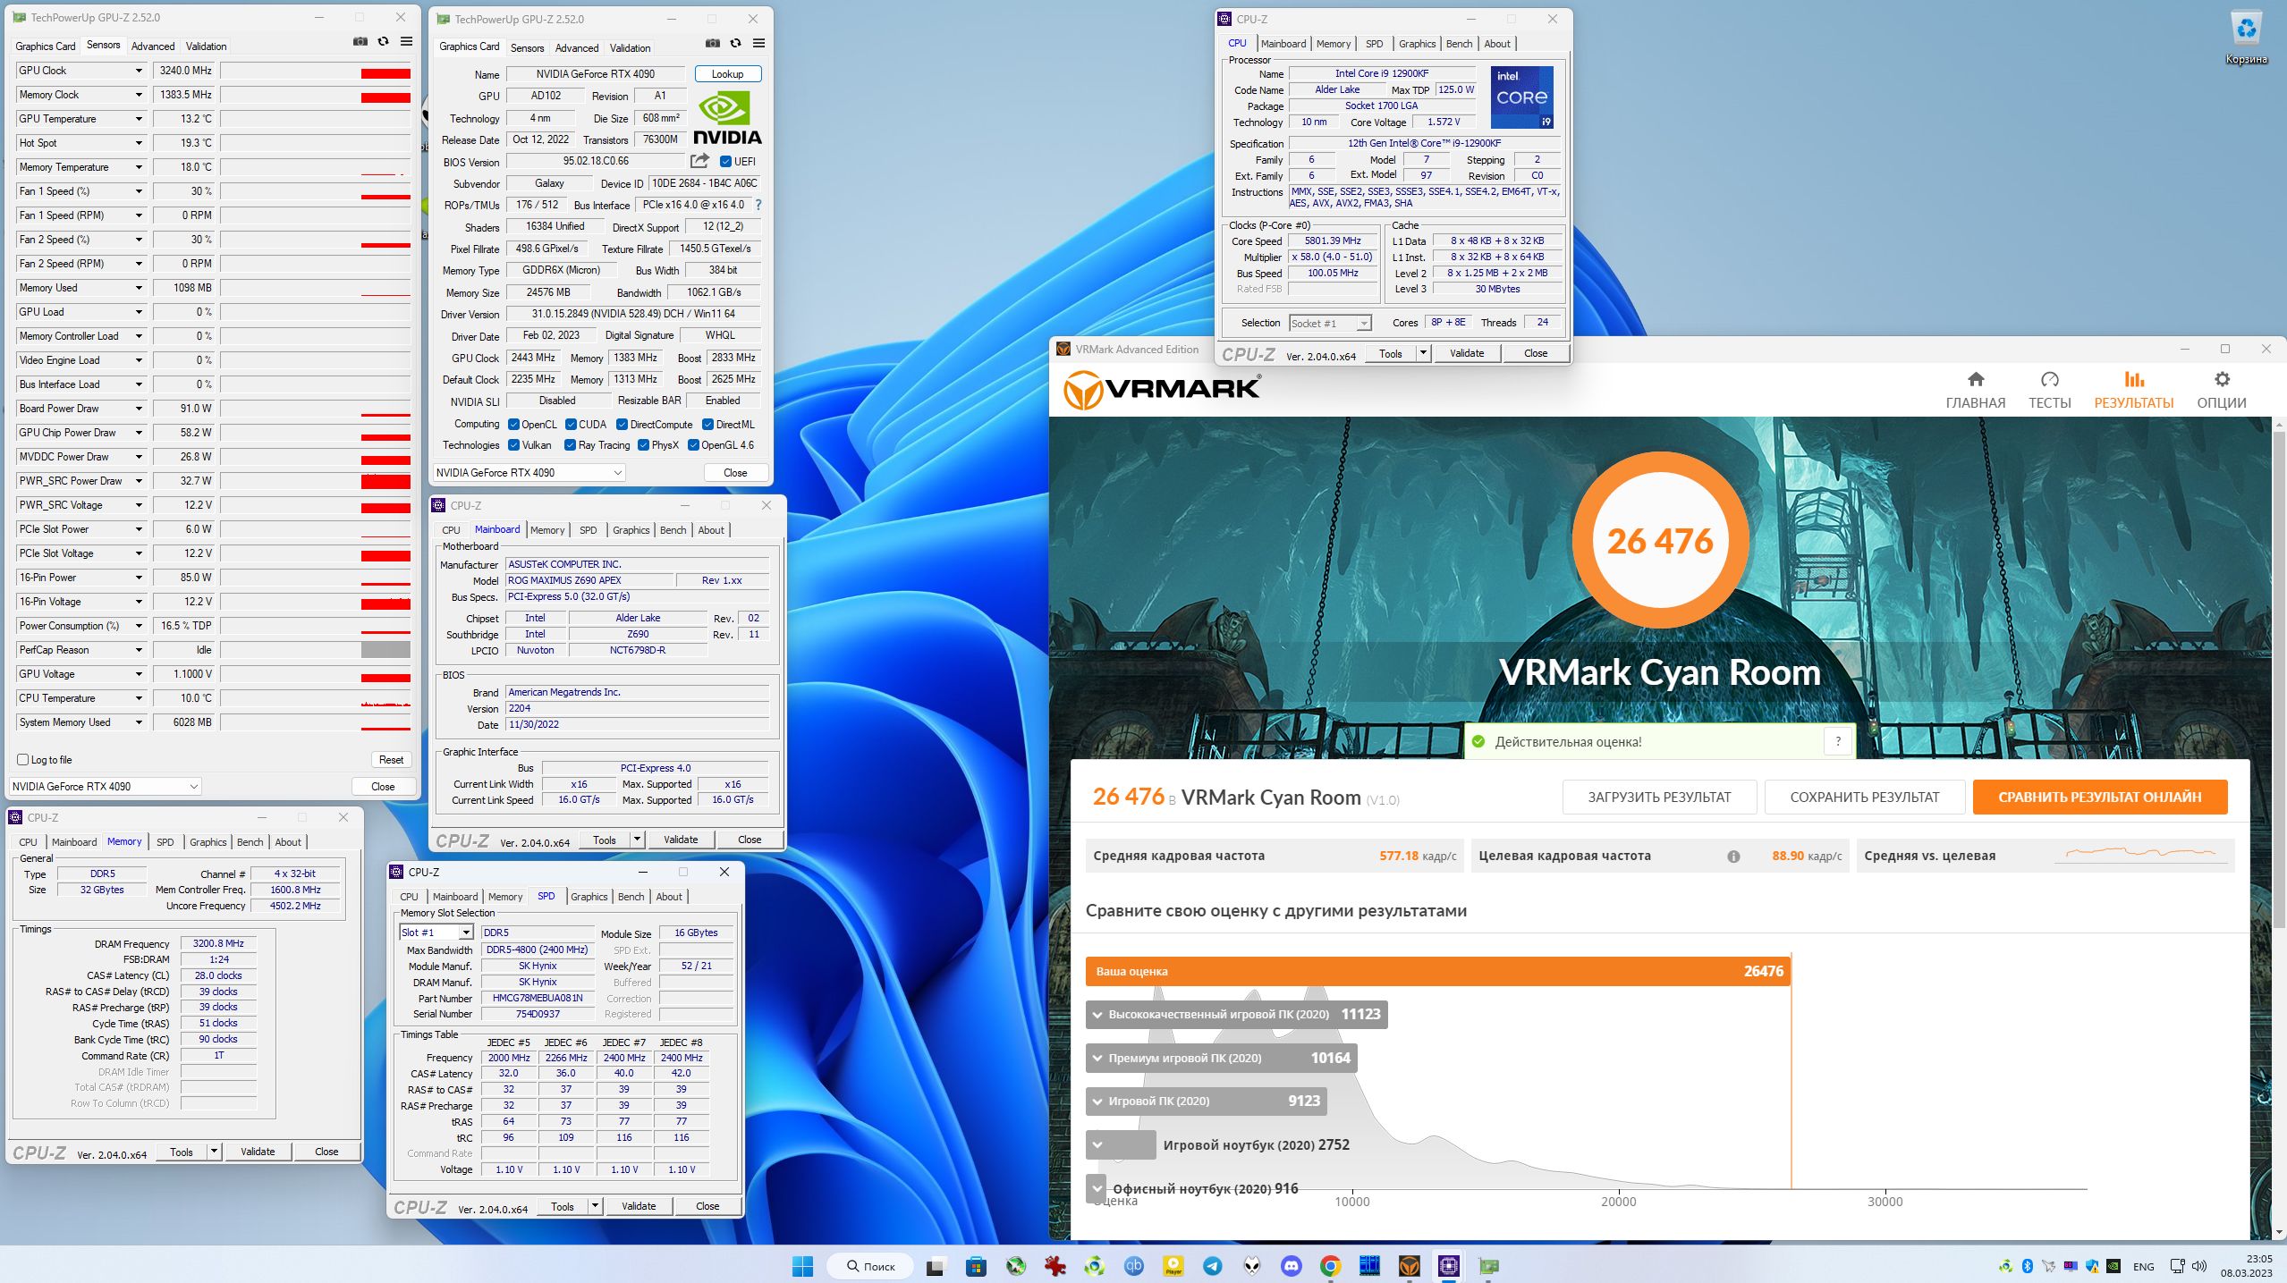Screen dimensions: 2287x1283
Task: Open hamburger menu in GPU-Z Sensors window
Action: [406, 42]
